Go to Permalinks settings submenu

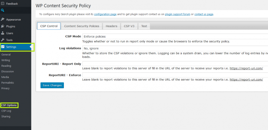[x=8, y=83]
